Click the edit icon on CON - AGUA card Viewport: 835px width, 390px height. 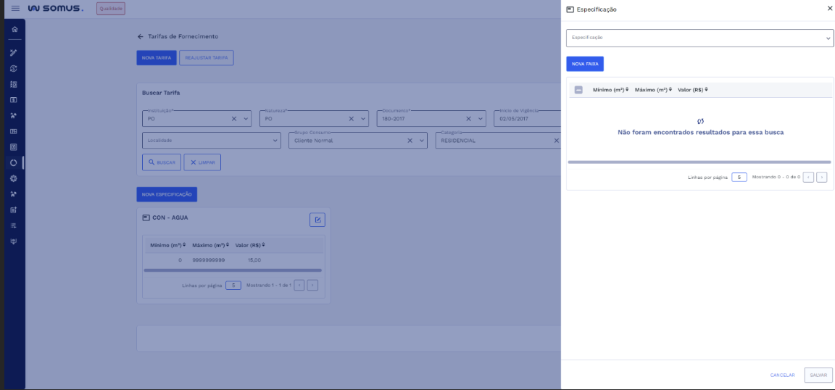[x=317, y=220]
